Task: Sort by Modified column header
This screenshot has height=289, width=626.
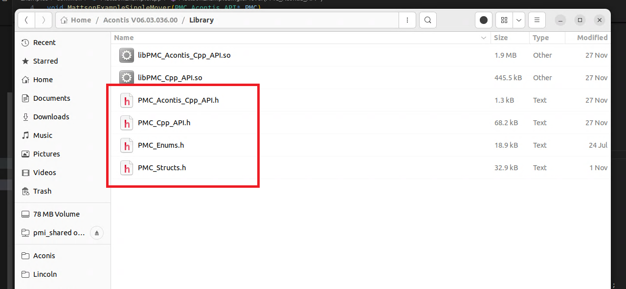Action: click(592, 38)
